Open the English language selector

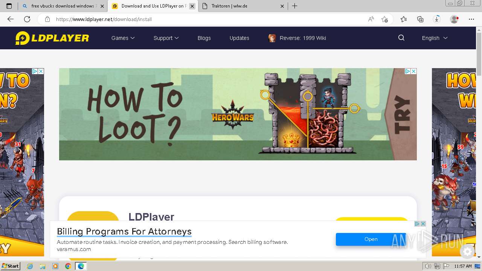(435, 38)
